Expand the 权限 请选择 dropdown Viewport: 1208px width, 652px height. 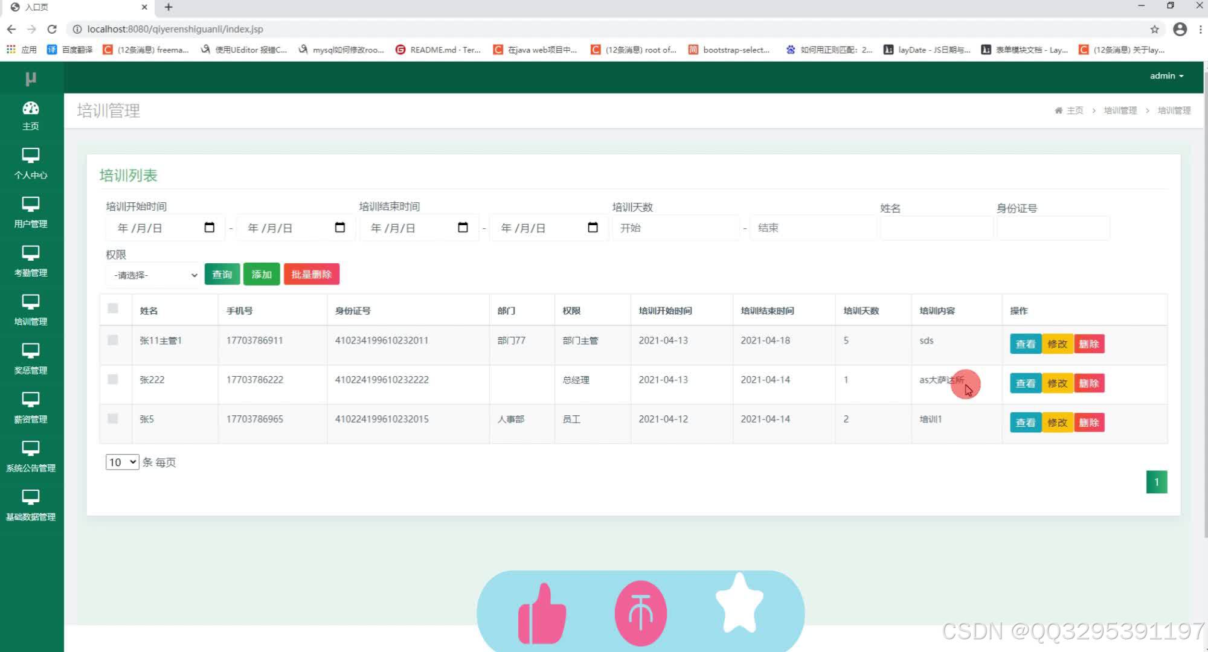point(153,275)
